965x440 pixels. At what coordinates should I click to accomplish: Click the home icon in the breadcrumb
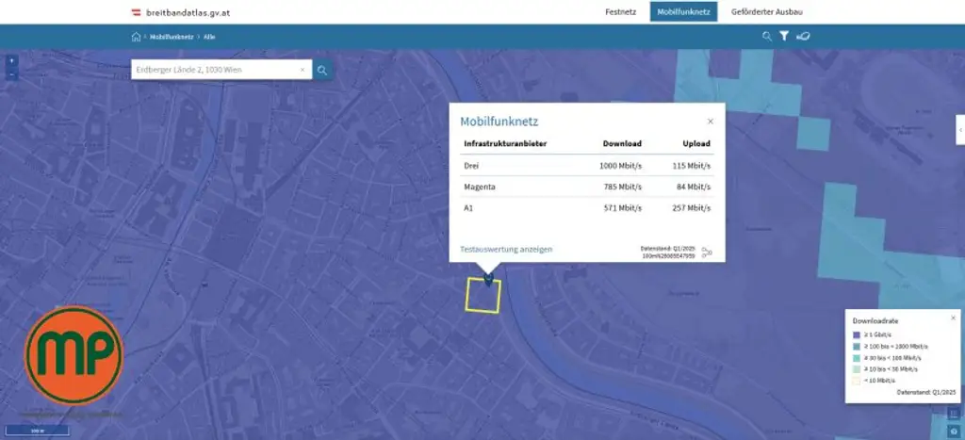click(x=136, y=37)
